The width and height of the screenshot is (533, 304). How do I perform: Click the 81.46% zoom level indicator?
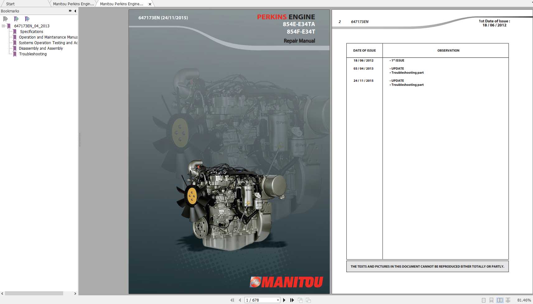coord(524,300)
